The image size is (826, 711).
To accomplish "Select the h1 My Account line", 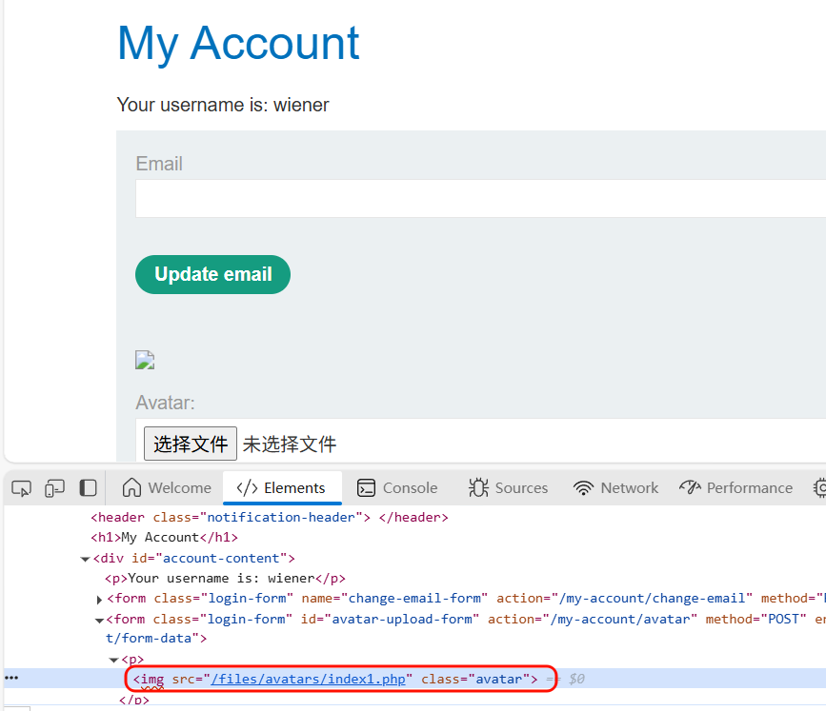I will pos(165,538).
